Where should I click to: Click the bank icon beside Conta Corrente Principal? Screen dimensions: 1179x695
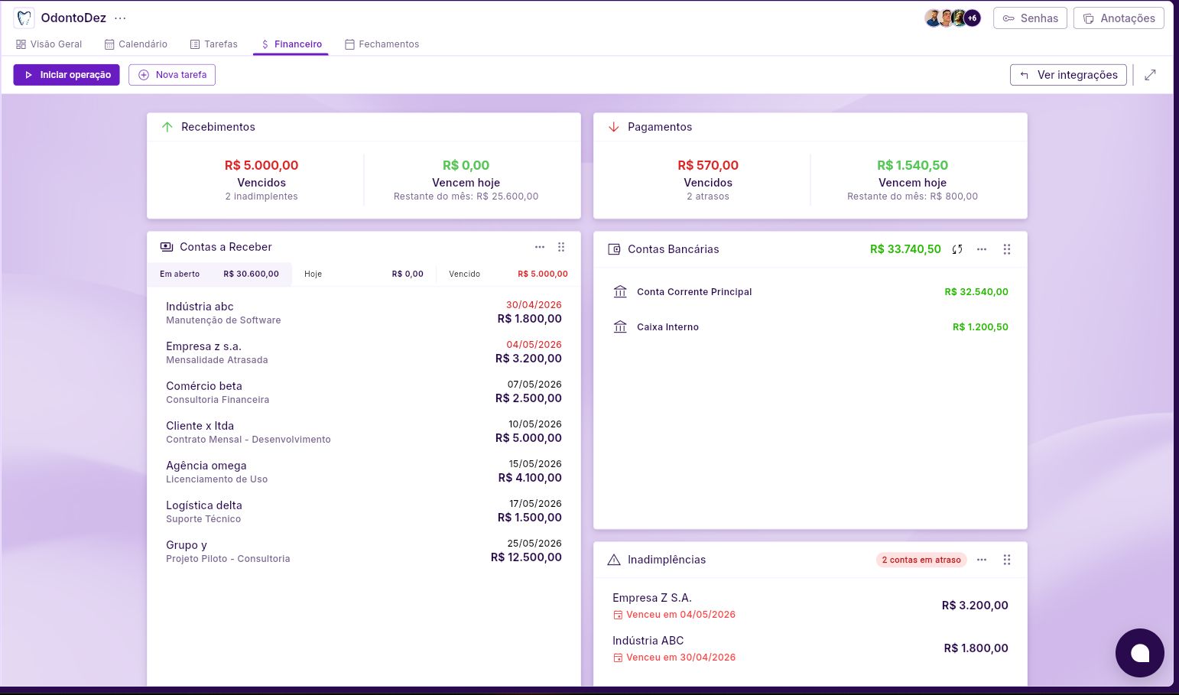click(620, 292)
